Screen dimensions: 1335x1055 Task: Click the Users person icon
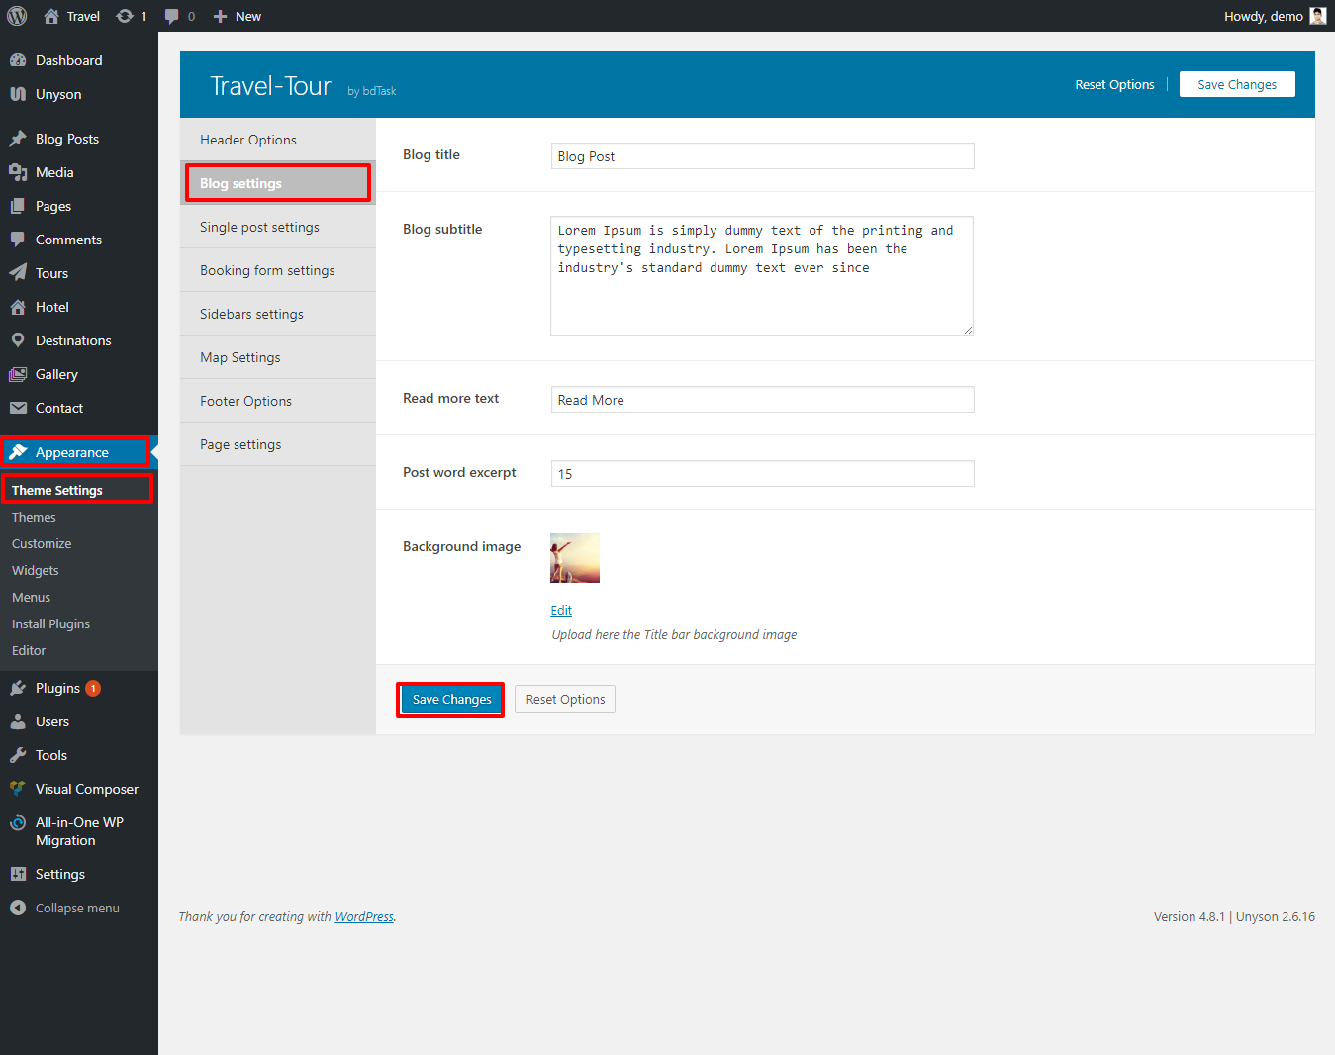coord(18,721)
